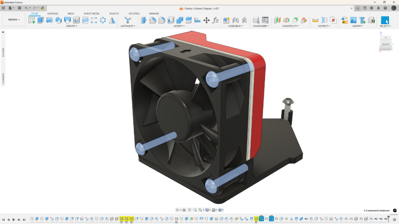This screenshot has height=224, width=399.
Task: Open the DESIGN workspace dropdown
Action: pyautogui.click(x=14, y=19)
